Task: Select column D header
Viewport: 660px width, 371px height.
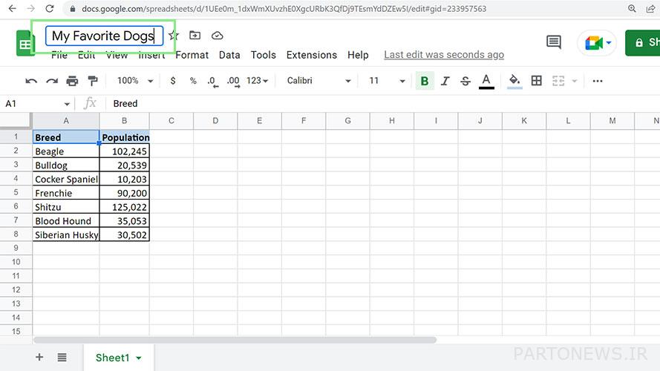Action: coord(215,121)
